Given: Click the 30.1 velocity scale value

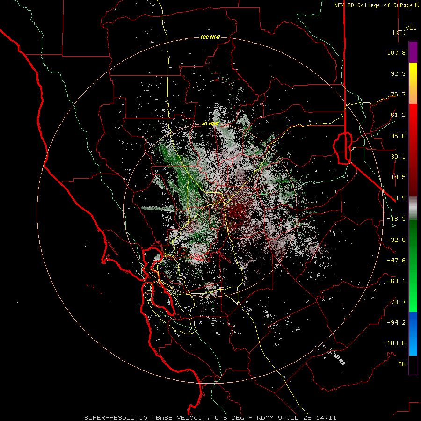Looking at the screenshot, I should click(x=398, y=157).
